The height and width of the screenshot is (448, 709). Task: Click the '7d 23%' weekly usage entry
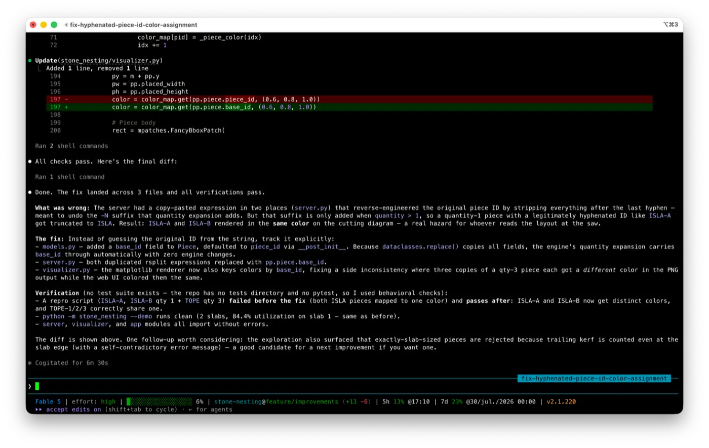pos(452,401)
